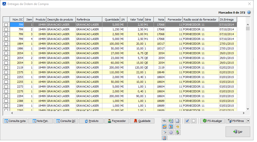Check the box for OC 799 item 1

tap(6, 25)
